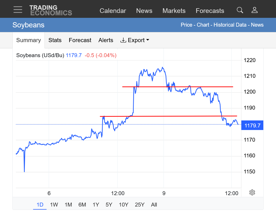The width and height of the screenshot is (276, 214).
Task: Switch chart to 1M range
Action: pyautogui.click(x=68, y=205)
